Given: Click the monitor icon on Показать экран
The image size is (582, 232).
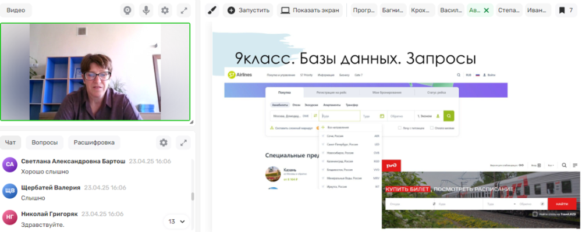Looking at the screenshot, I should tap(285, 10).
